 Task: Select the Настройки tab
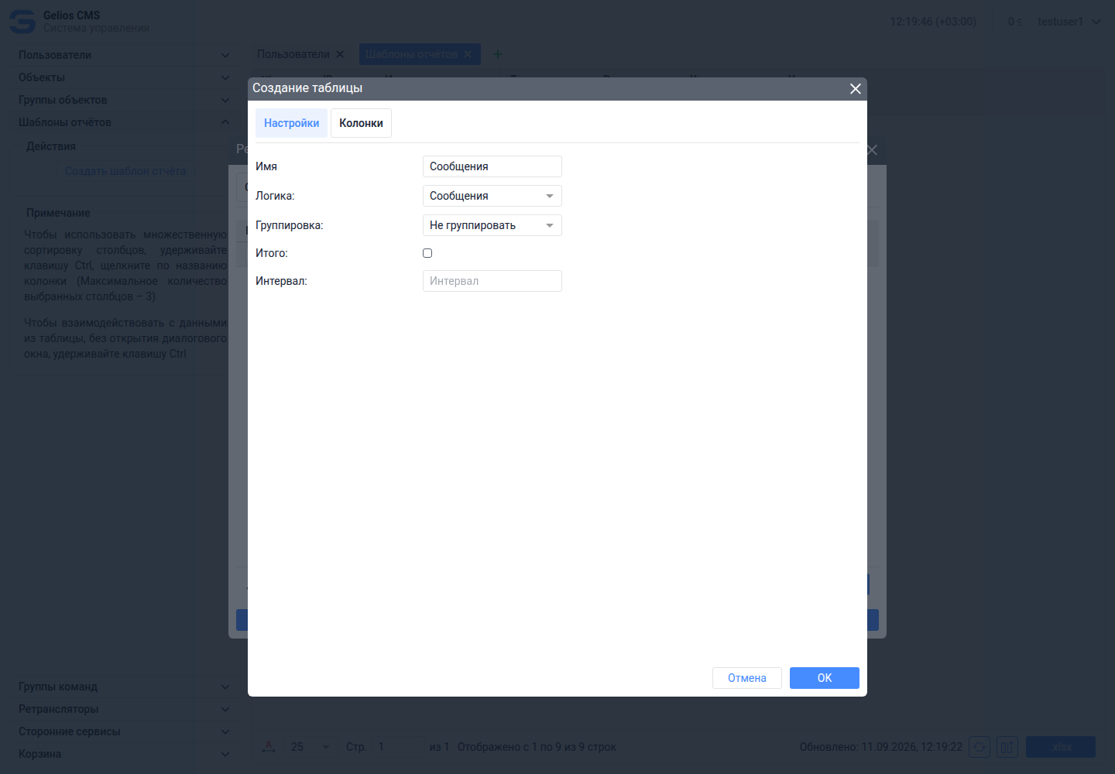coord(291,123)
